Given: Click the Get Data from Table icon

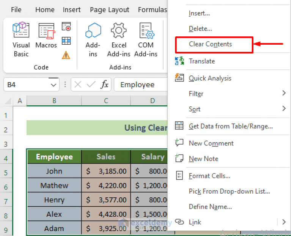Looking at the screenshot, I should coord(179,126).
